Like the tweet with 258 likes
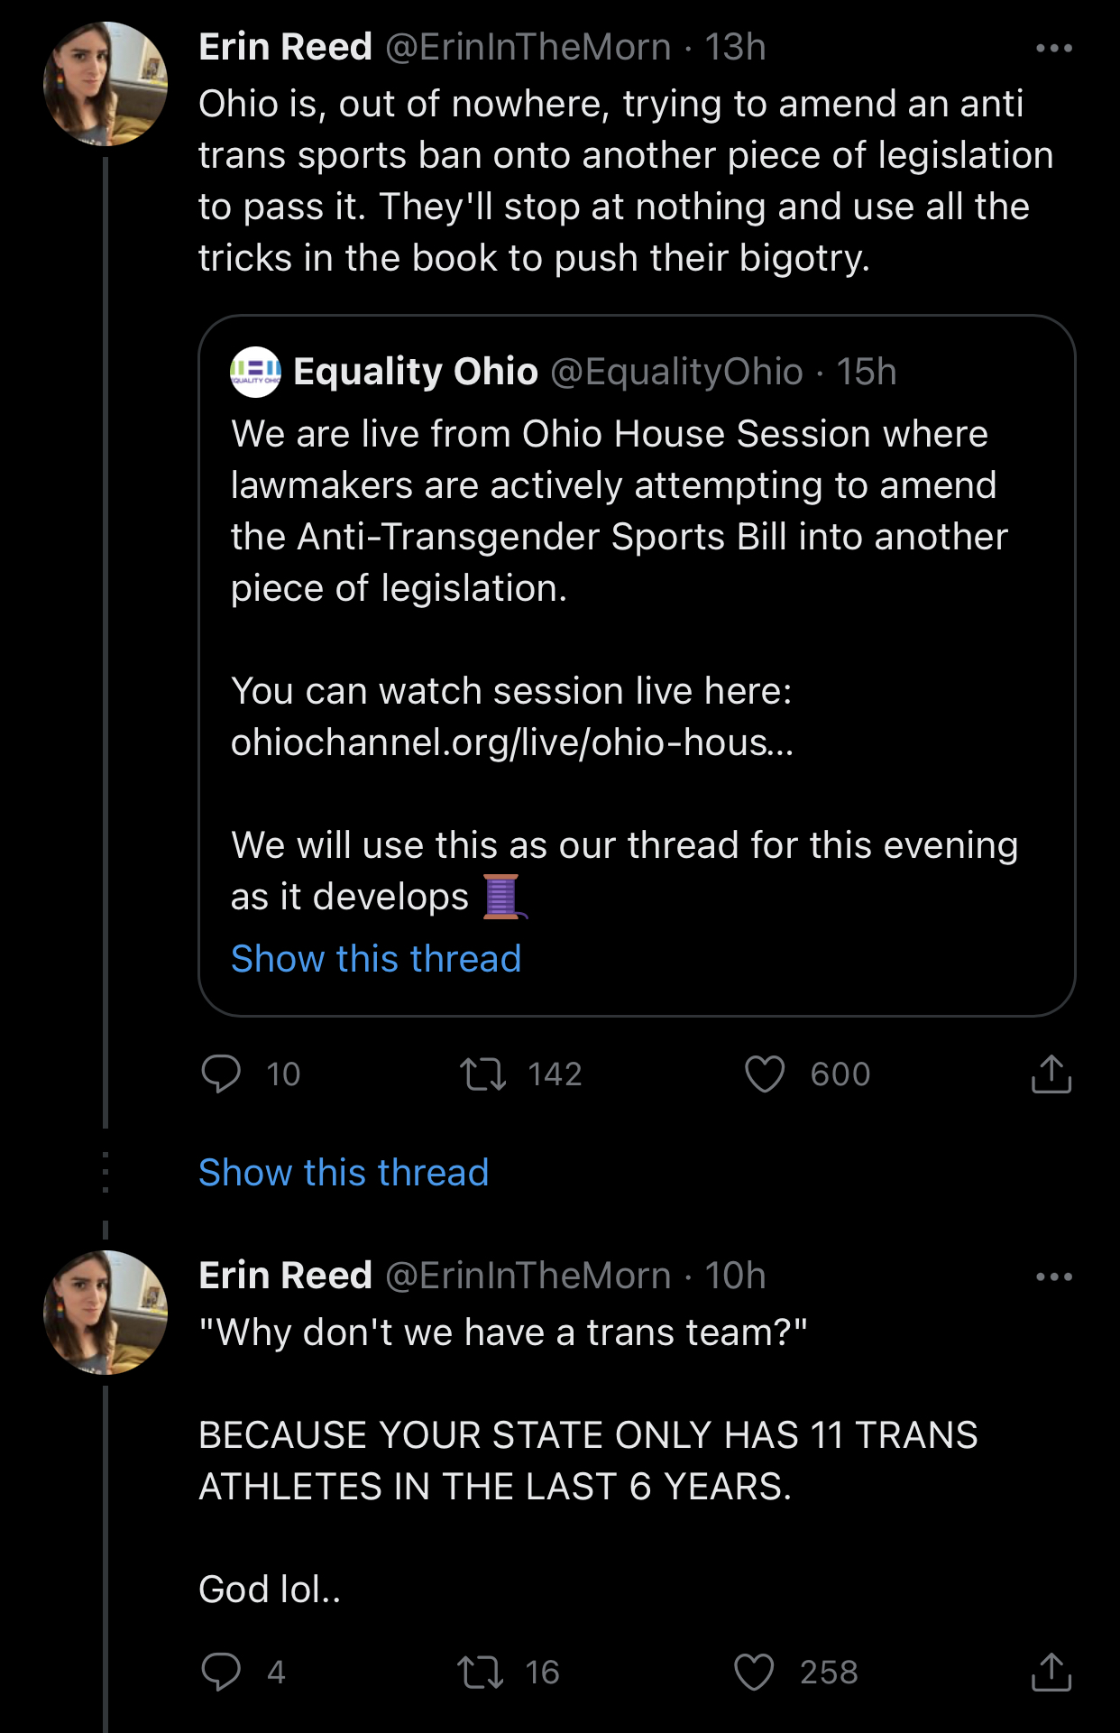The height and width of the screenshot is (1733, 1120). tap(754, 1672)
